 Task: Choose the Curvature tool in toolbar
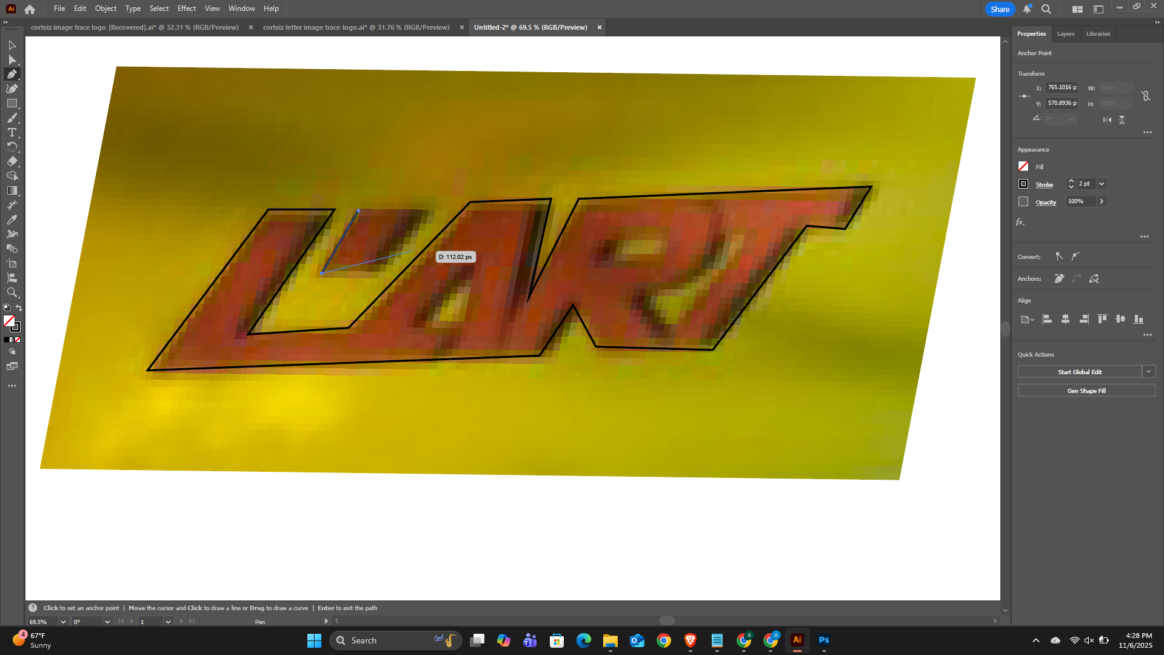click(12, 89)
